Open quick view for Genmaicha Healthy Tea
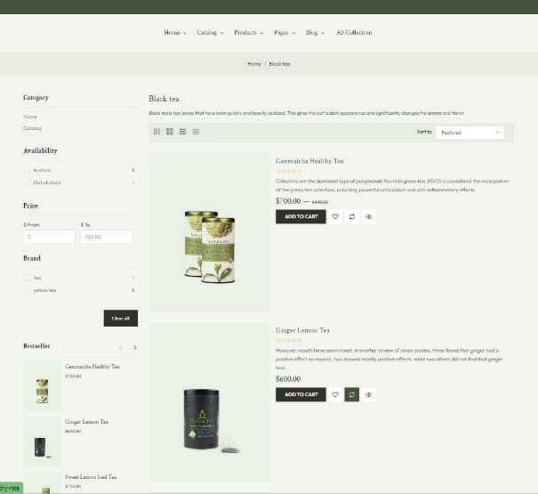Image resolution: width=538 pixels, height=494 pixels. [x=369, y=216]
